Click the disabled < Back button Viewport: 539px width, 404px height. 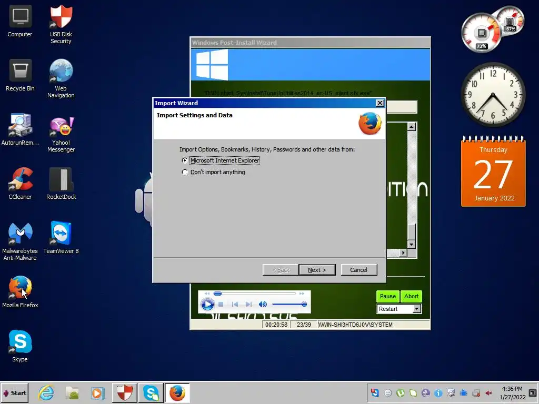point(281,270)
